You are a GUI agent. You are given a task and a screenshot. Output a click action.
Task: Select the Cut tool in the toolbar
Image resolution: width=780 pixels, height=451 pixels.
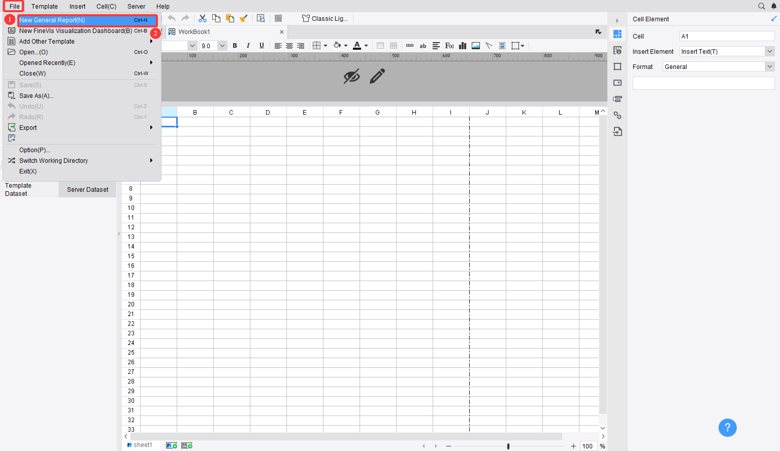203,18
